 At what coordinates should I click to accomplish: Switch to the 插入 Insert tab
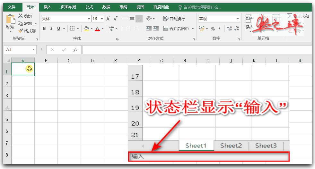pyautogui.click(x=48, y=7)
